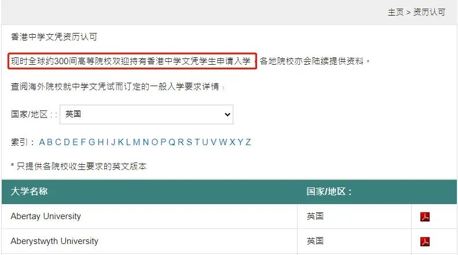Select the Aberystwyth University row
458x255 pixels.
pos(229,241)
